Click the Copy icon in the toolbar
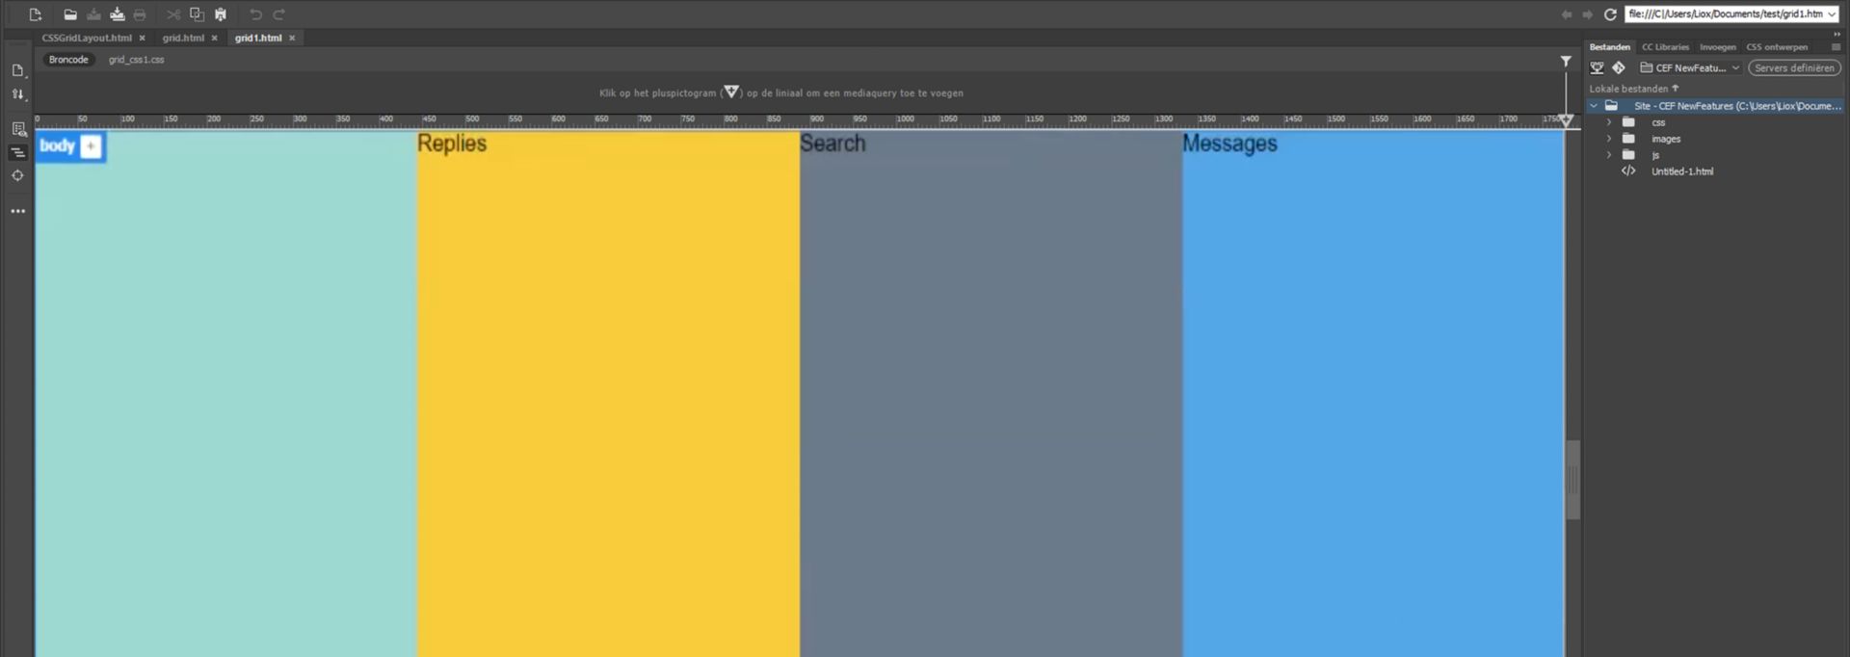This screenshot has width=1850, height=657. point(197,14)
